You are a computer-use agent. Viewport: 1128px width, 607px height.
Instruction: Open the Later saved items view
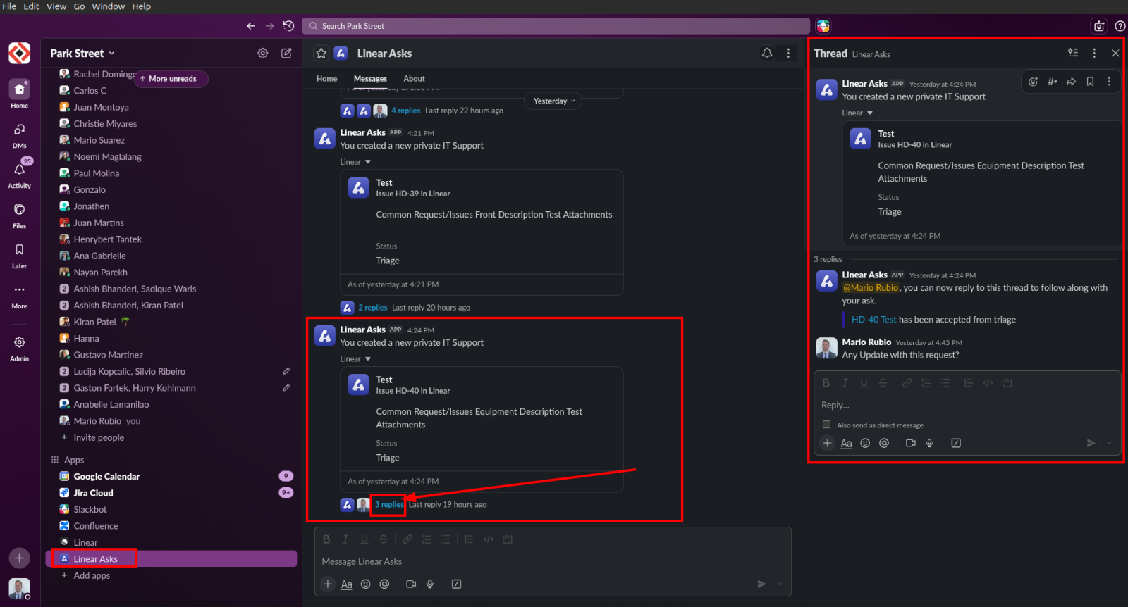click(x=19, y=255)
